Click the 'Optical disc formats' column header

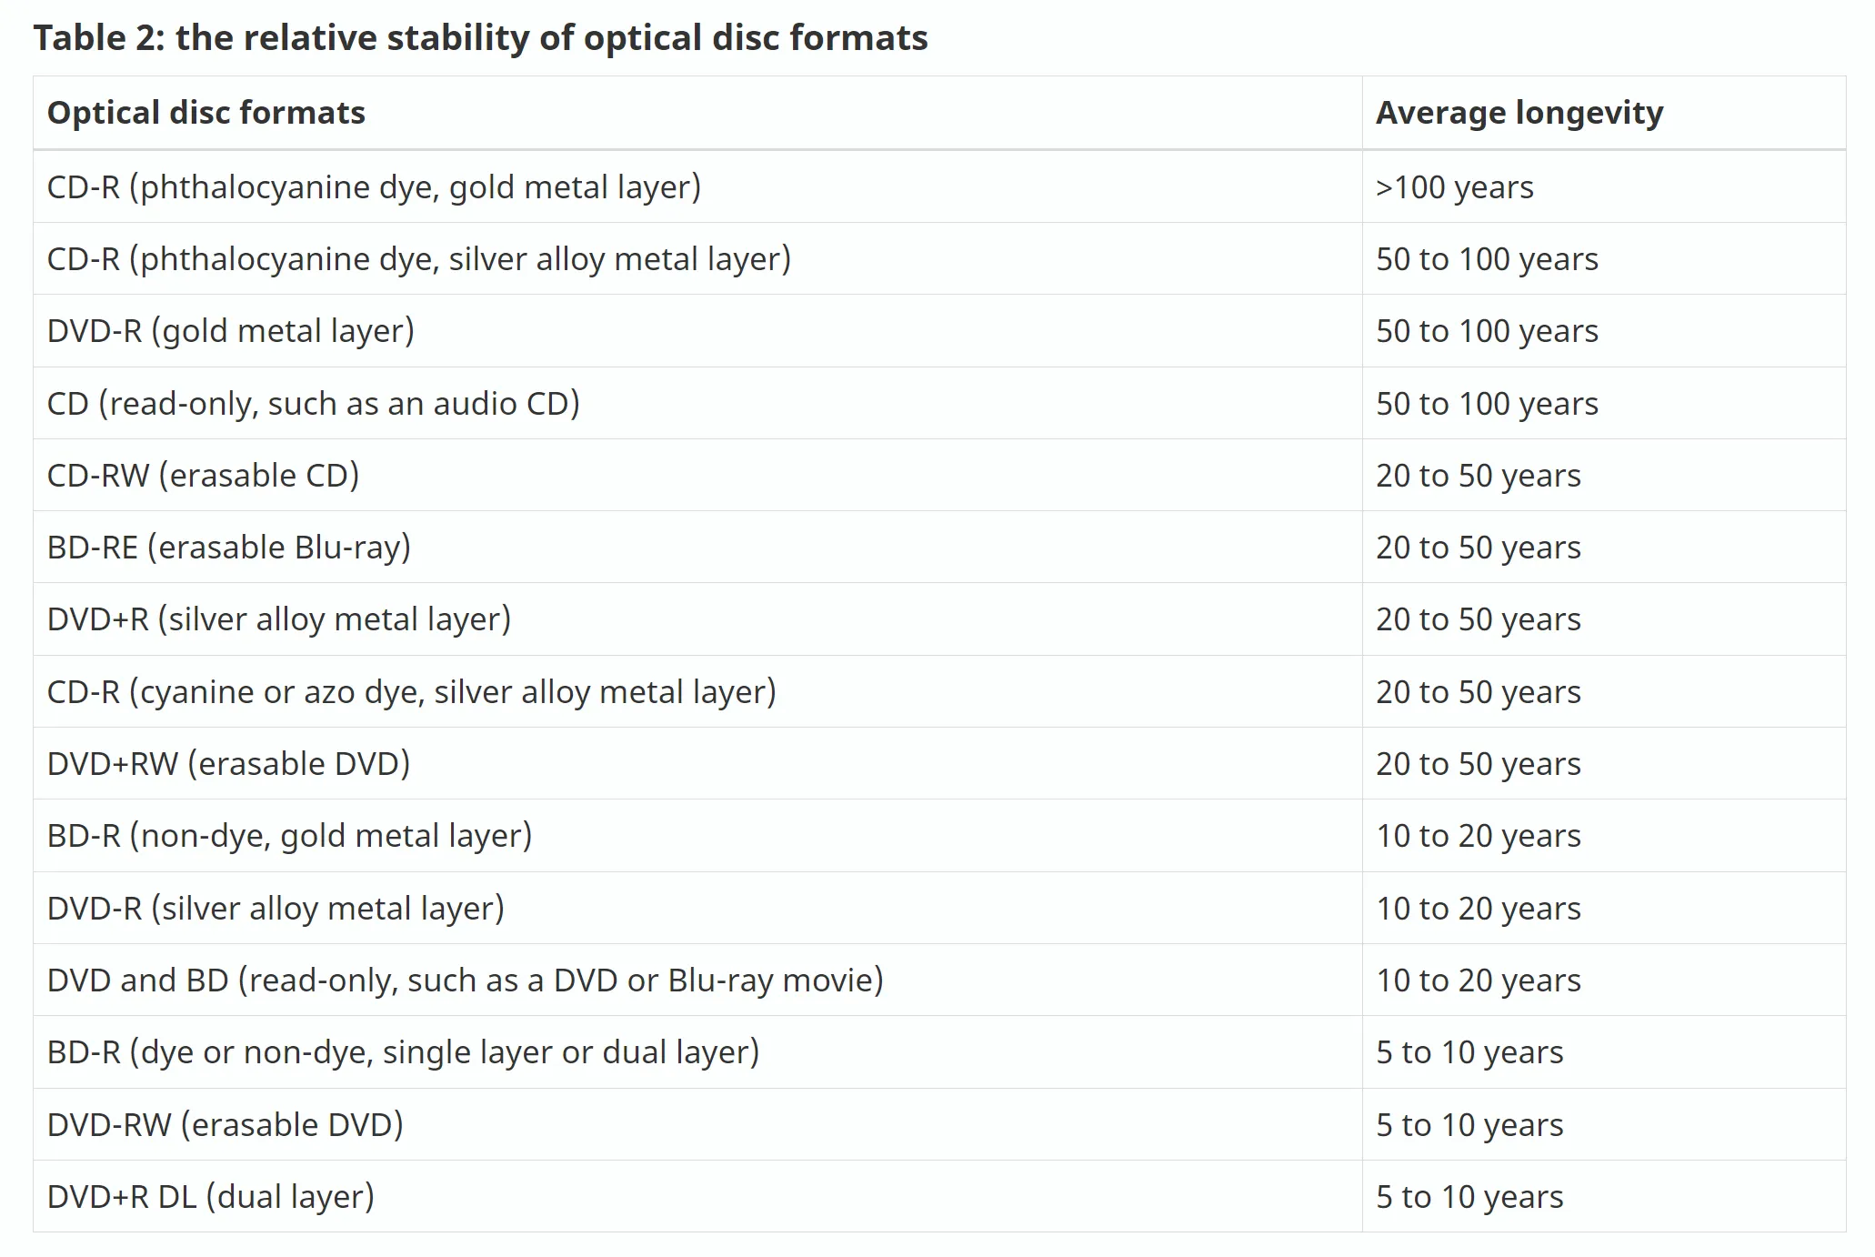click(206, 113)
